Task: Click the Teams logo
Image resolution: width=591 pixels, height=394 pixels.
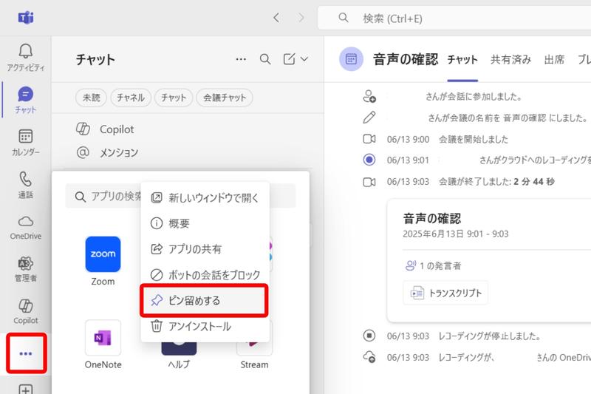Action: click(26, 17)
